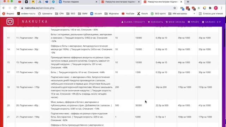Screen dimensions: 226x127
Task: Click the Nakrutka heart logo
Action: point(10,22)
